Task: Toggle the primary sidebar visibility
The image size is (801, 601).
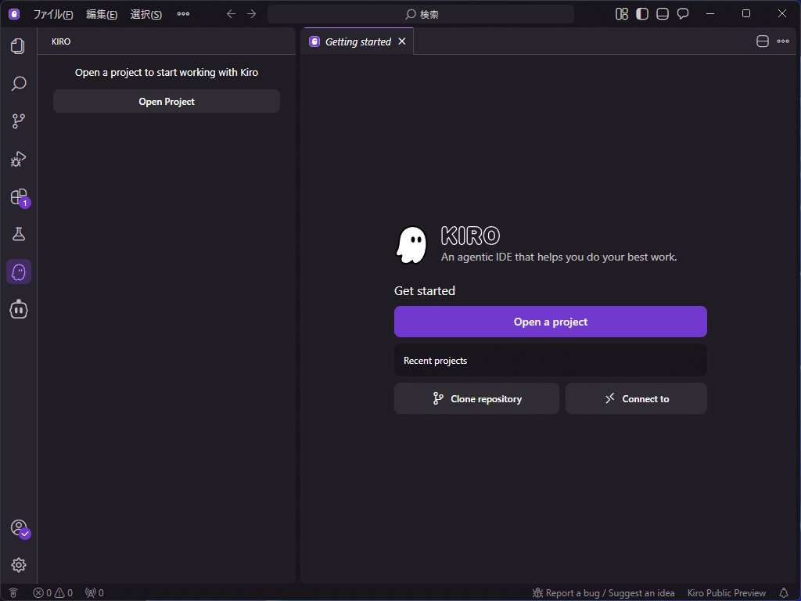Action: click(641, 13)
